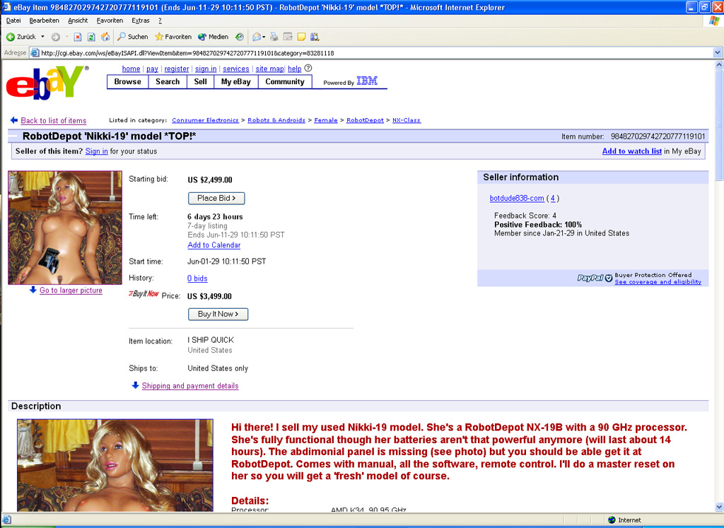This screenshot has height=528, width=724.
Task: Click the printer icon in toolbar
Action: [x=274, y=37]
